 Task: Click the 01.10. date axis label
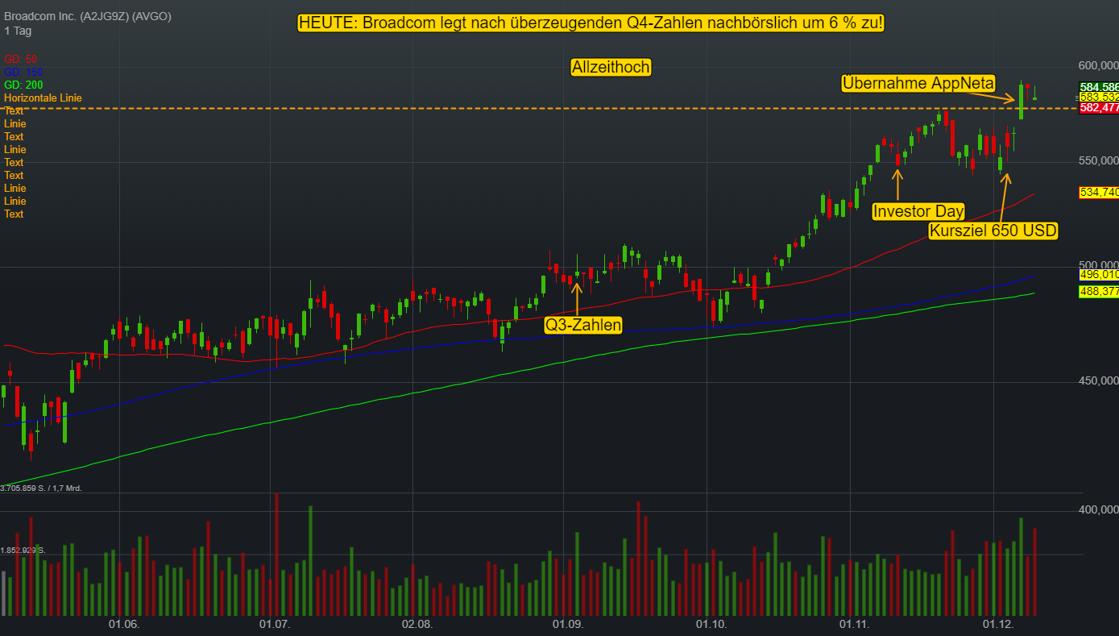[711, 625]
